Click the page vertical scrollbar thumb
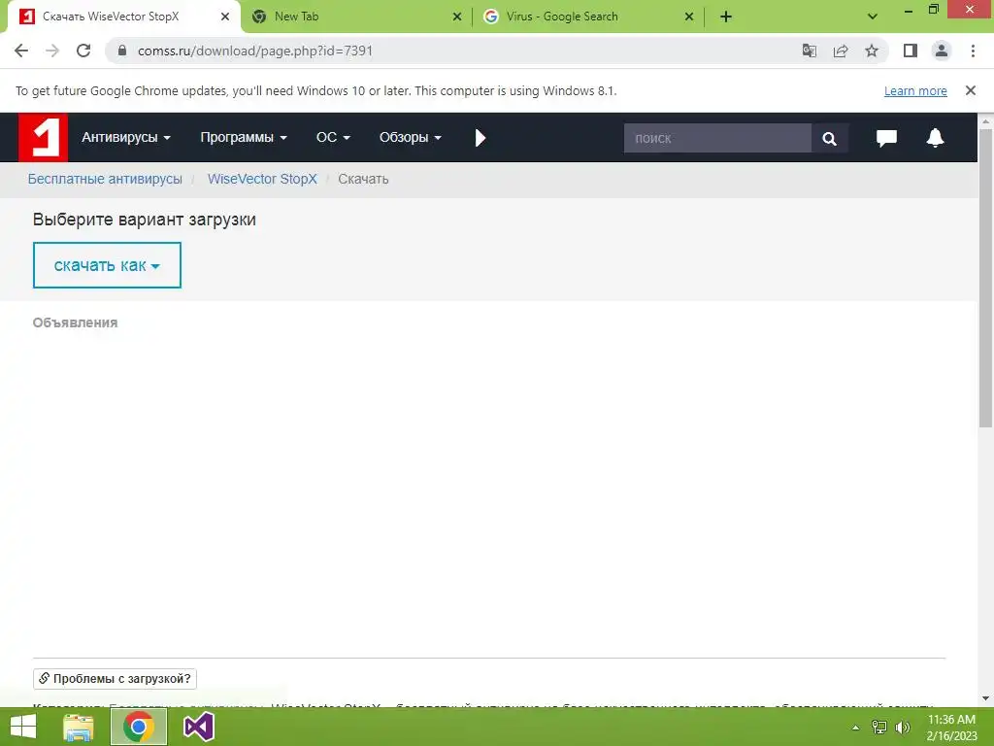This screenshot has height=746, width=994. pyautogui.click(x=985, y=278)
